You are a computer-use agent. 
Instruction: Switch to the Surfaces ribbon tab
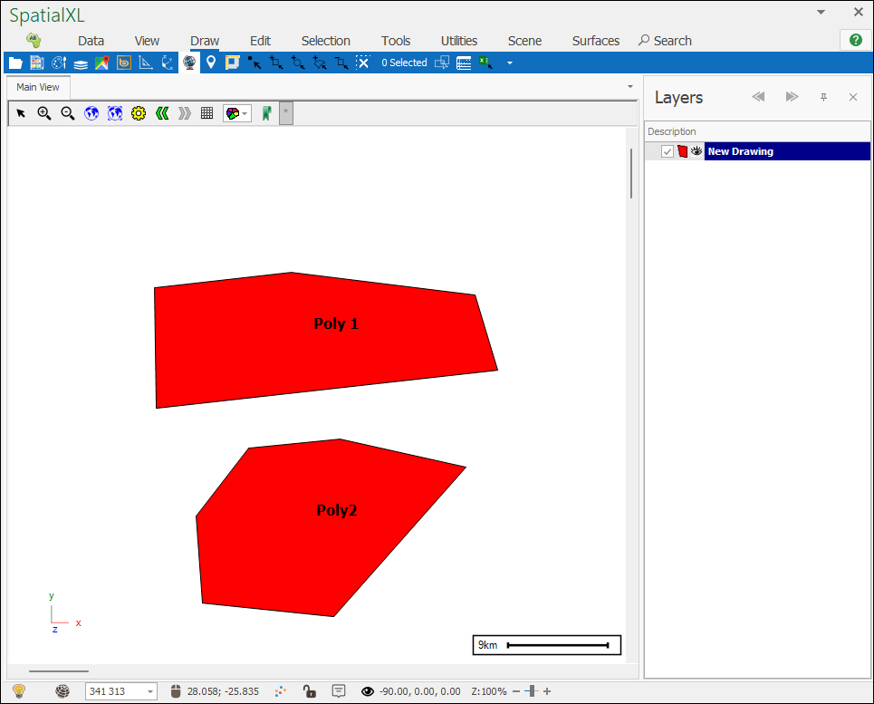(595, 41)
